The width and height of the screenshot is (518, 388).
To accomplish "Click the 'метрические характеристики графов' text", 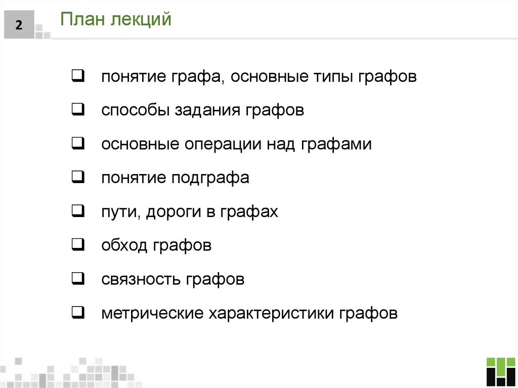I will point(249,313).
